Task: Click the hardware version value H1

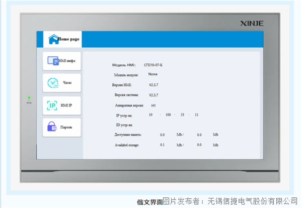Action: 154,106
